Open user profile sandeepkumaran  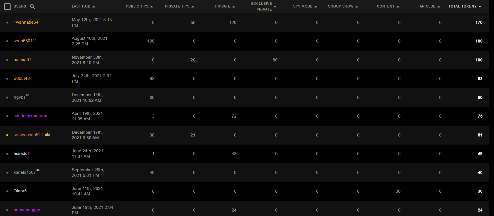tap(30, 116)
